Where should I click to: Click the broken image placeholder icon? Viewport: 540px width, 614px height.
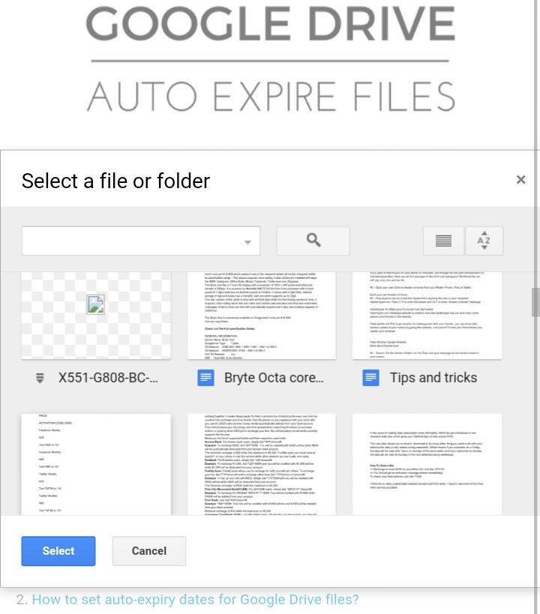pyautogui.click(x=95, y=305)
